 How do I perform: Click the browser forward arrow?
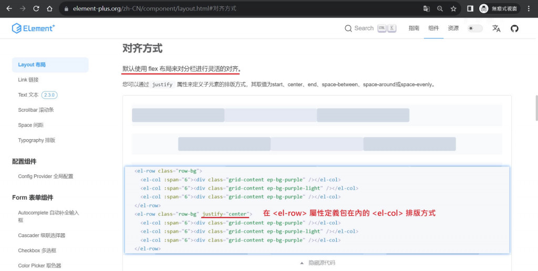pos(23,8)
